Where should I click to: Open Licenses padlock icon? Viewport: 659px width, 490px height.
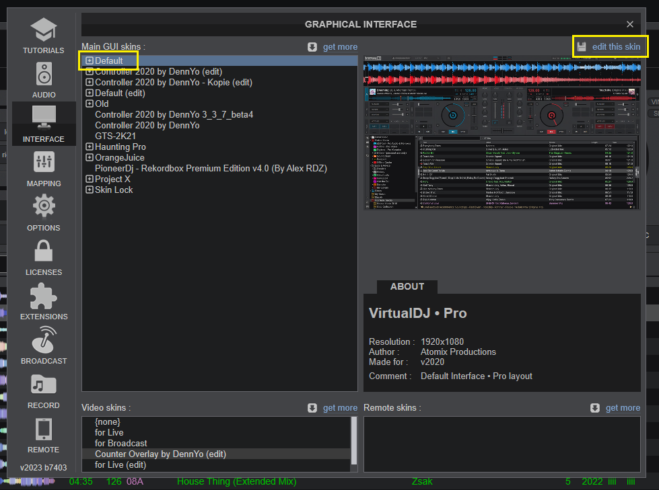(x=44, y=251)
